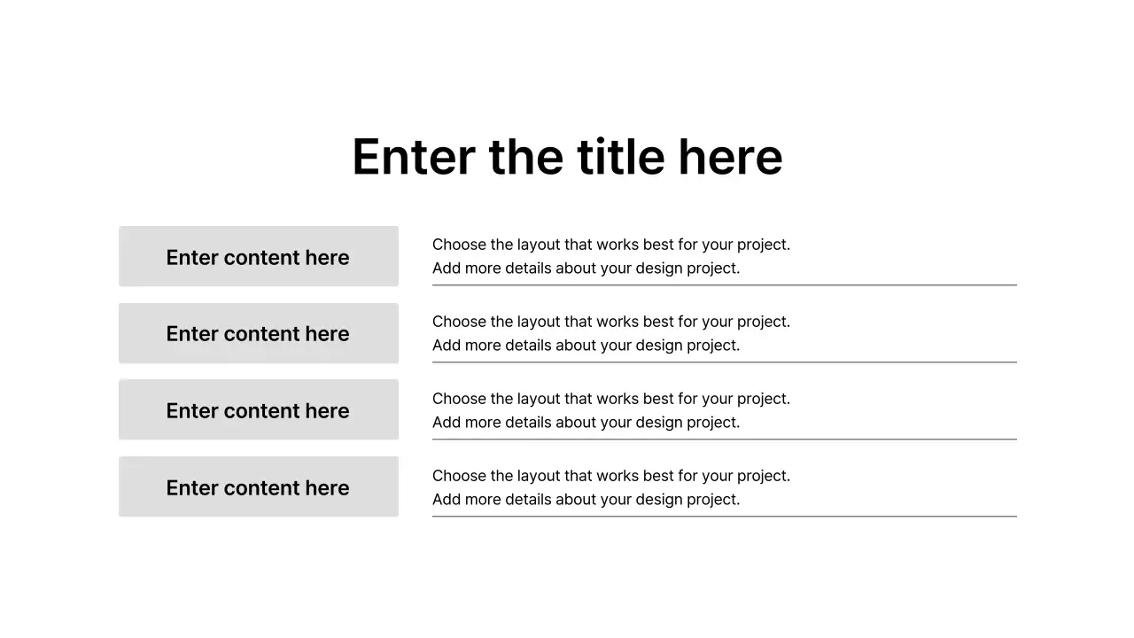
Task: Click the third "Add more details" text line
Action: [x=586, y=423]
